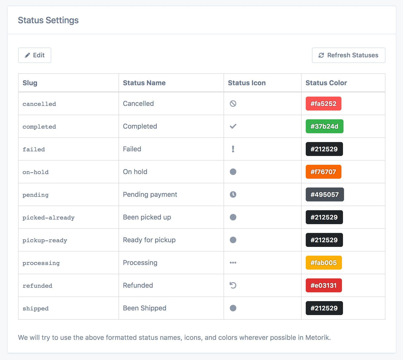Screen dimensions: 403x360
Task: Click the Been Shipped circle icon
Action: 233,308
